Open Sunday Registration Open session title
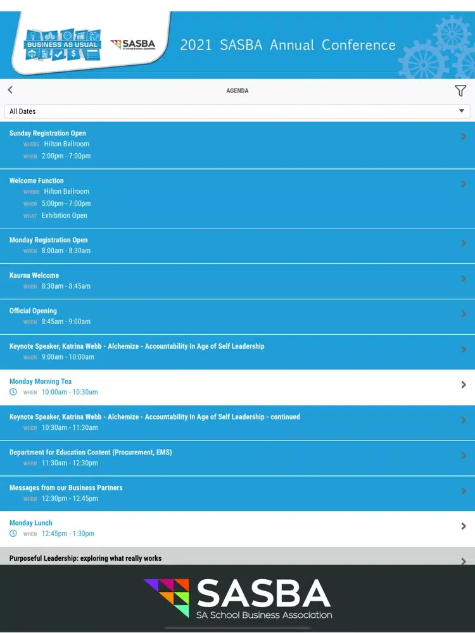 (x=47, y=133)
